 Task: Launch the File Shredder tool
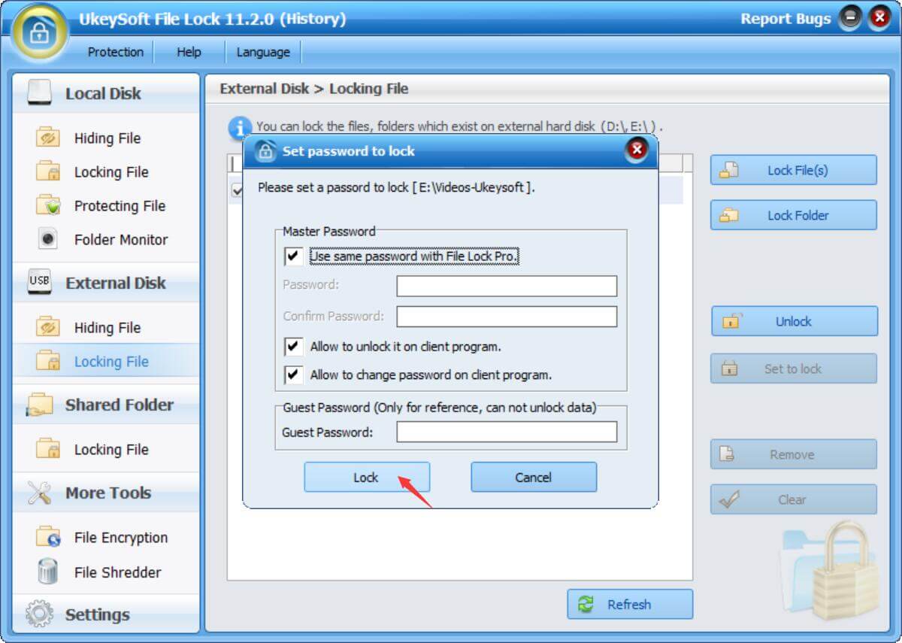(117, 572)
